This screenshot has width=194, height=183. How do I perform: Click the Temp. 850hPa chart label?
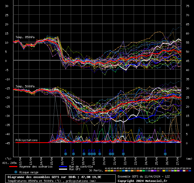tap(25, 37)
